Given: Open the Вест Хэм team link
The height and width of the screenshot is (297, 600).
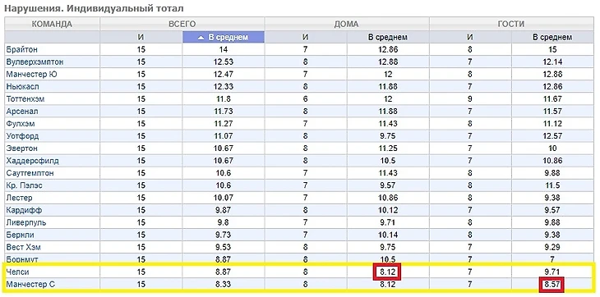Looking at the screenshot, I should coord(23,248).
